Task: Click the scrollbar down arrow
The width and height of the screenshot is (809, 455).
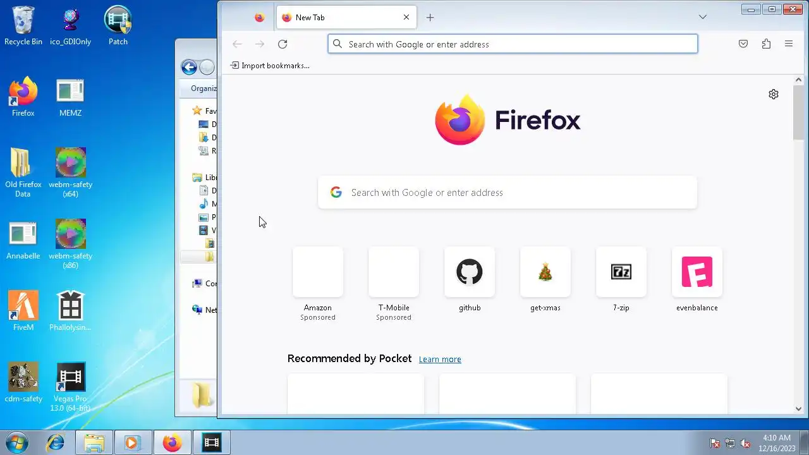Action: coord(798,409)
